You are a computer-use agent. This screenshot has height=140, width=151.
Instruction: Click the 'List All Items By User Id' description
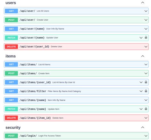pos(64,82)
